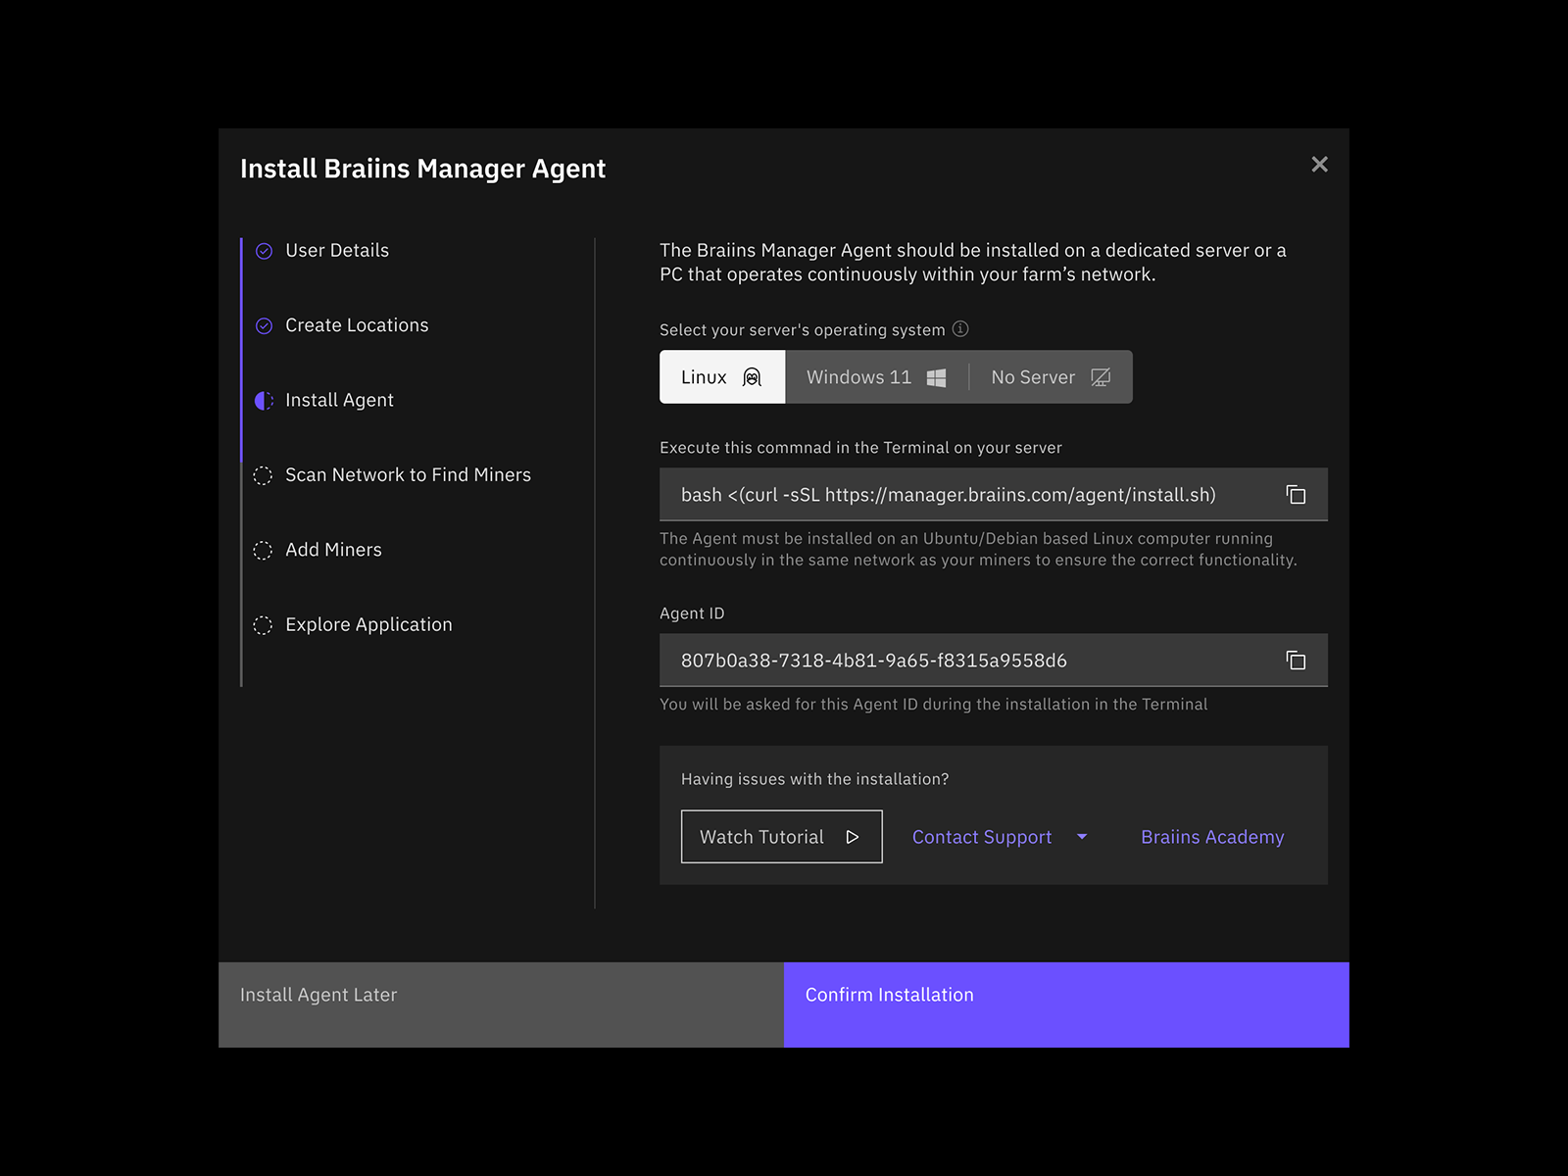This screenshot has width=1568, height=1176.
Task: Click the User Details completed checkmark icon
Action: [x=264, y=251]
